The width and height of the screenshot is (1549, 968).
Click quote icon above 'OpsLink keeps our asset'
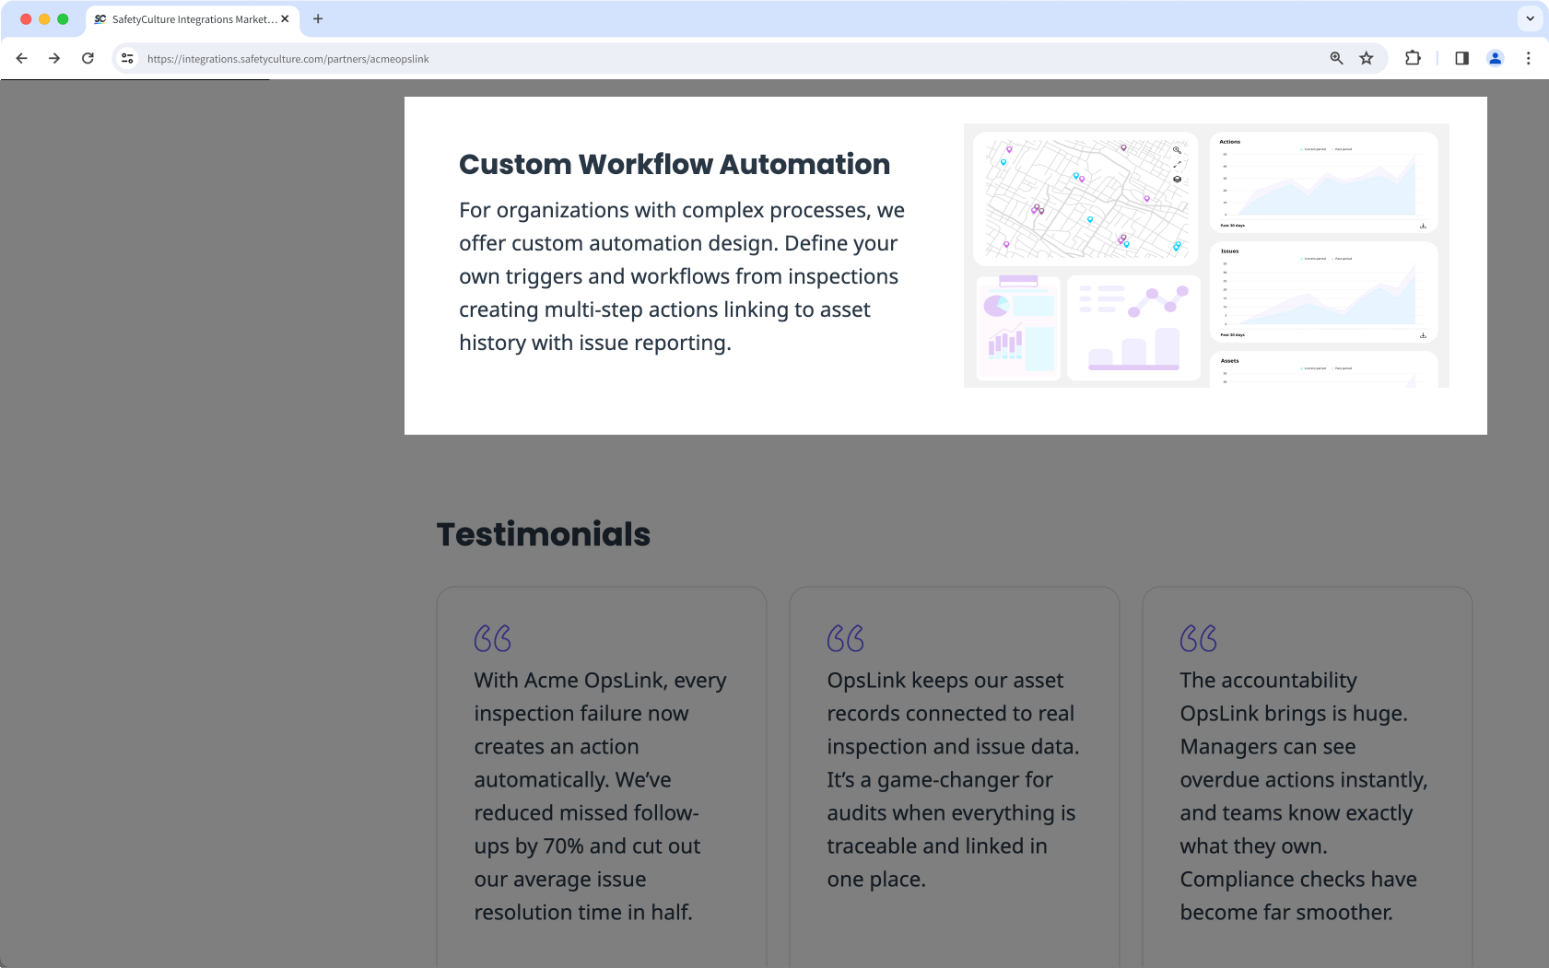[845, 638]
